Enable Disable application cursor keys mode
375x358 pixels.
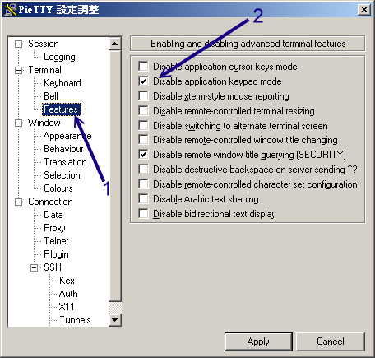click(143, 67)
